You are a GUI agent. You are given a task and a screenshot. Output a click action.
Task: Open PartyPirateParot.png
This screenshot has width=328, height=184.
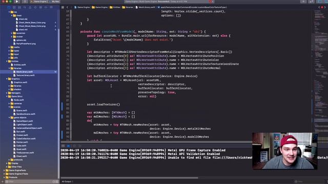[x=26, y=44]
